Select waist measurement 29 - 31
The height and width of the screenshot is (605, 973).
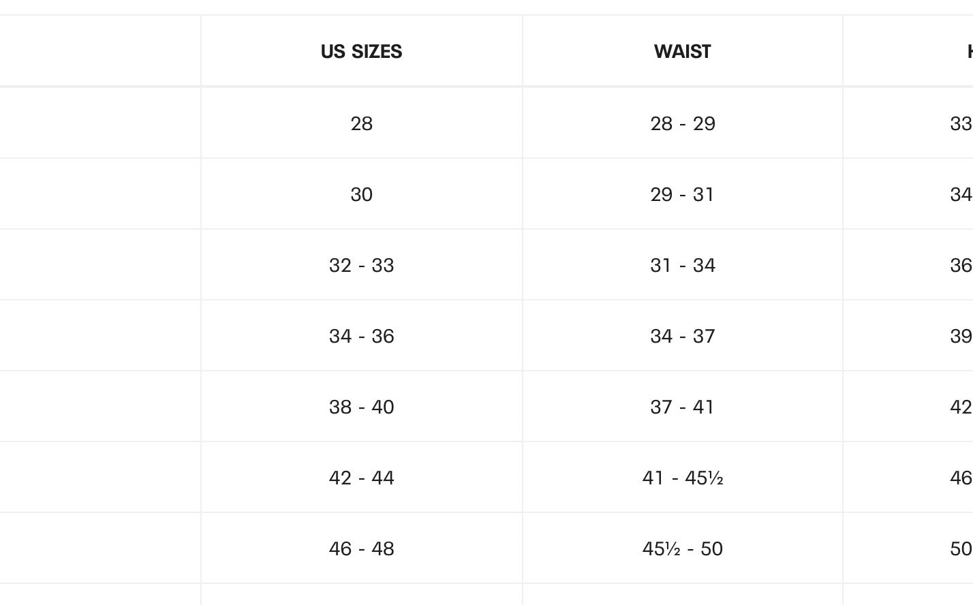click(x=683, y=194)
